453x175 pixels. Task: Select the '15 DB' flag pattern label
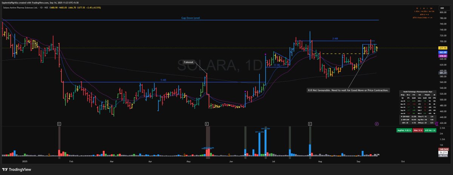(x=276, y=65)
